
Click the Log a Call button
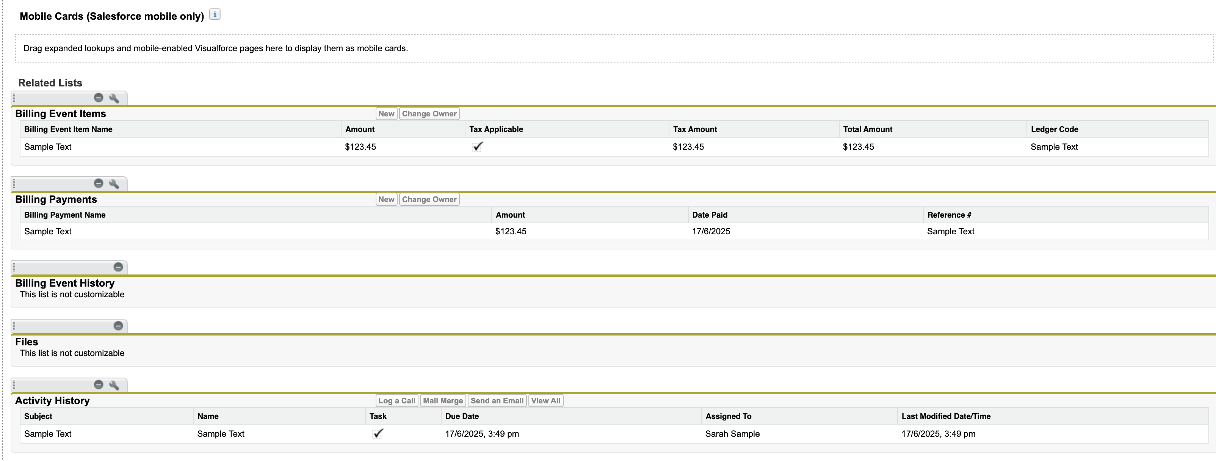click(x=396, y=401)
